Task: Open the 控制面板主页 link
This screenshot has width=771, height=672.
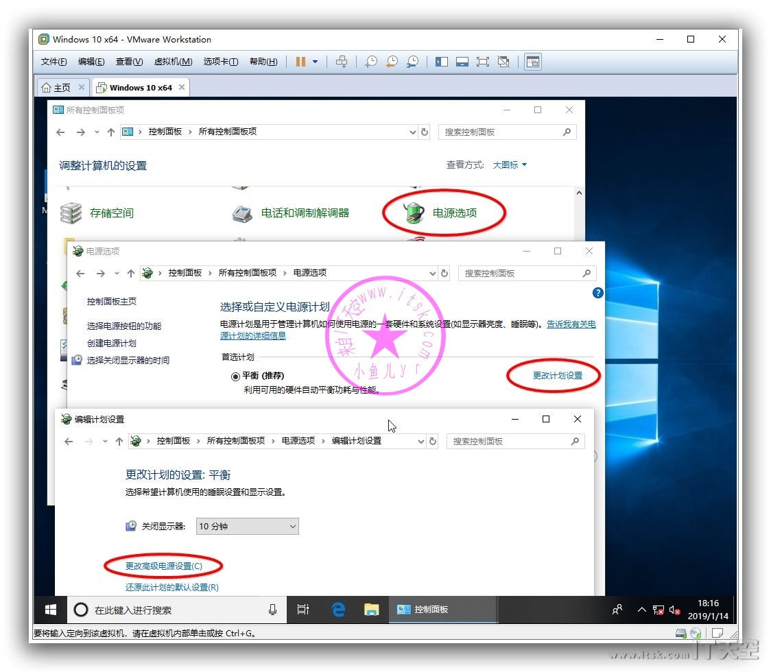Action: [112, 301]
